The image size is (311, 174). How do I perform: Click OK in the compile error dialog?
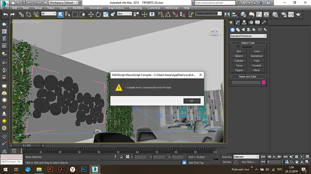(192, 101)
